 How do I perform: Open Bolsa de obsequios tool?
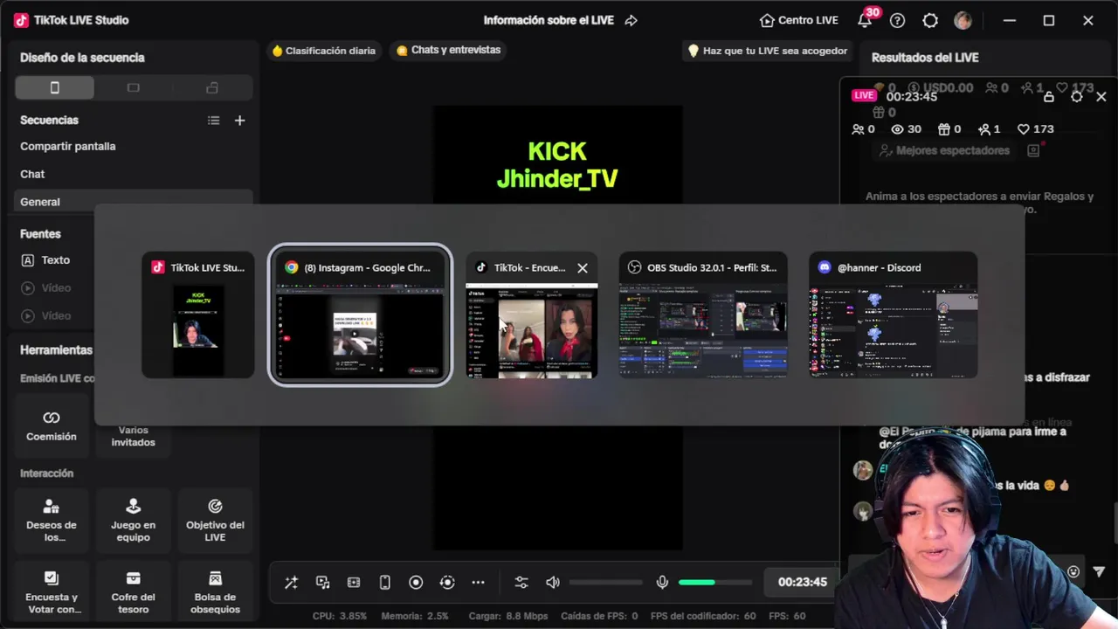215,592
